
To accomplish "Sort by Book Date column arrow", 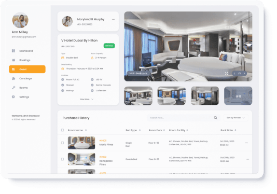I will coord(236,130).
